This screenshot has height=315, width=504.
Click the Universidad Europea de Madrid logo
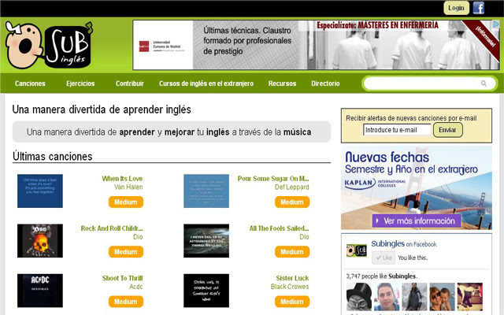161,46
